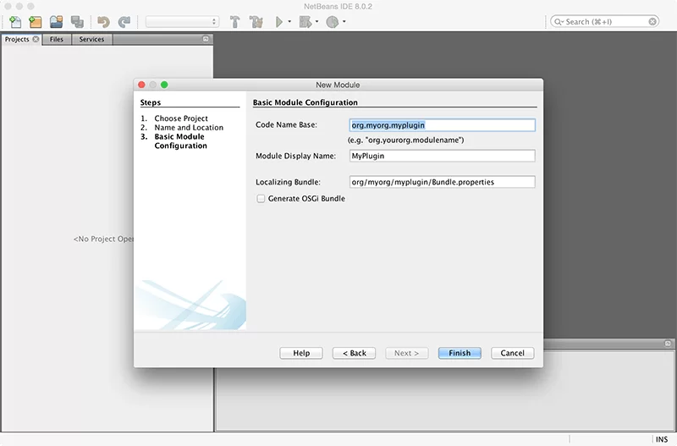Open the Run Project dropdown arrow
The image size is (677, 446).
[289, 22]
